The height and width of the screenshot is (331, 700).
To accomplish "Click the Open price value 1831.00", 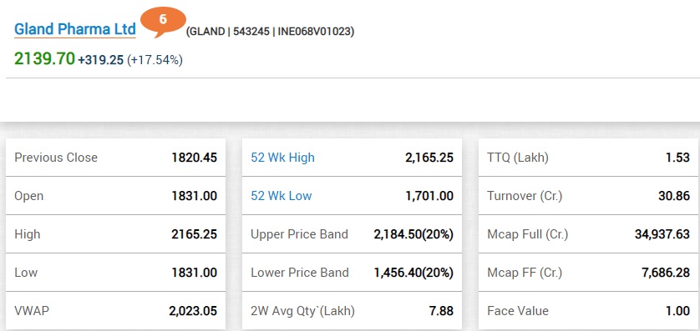I will coord(194,196).
